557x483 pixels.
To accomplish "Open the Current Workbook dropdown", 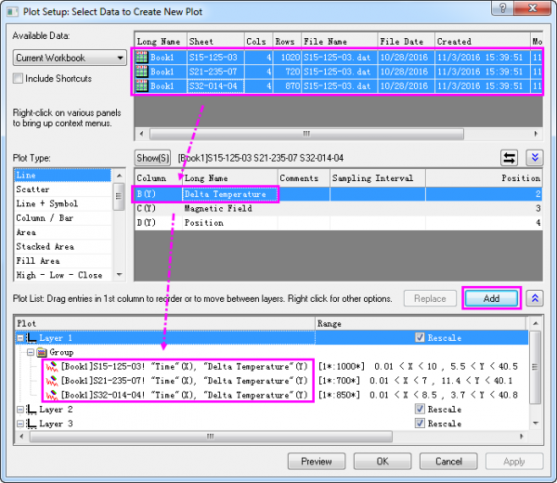I will tap(69, 58).
